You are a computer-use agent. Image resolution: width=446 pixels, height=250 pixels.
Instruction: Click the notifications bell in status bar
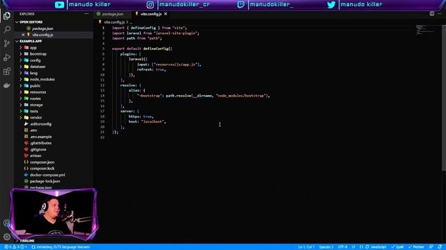[440, 247]
